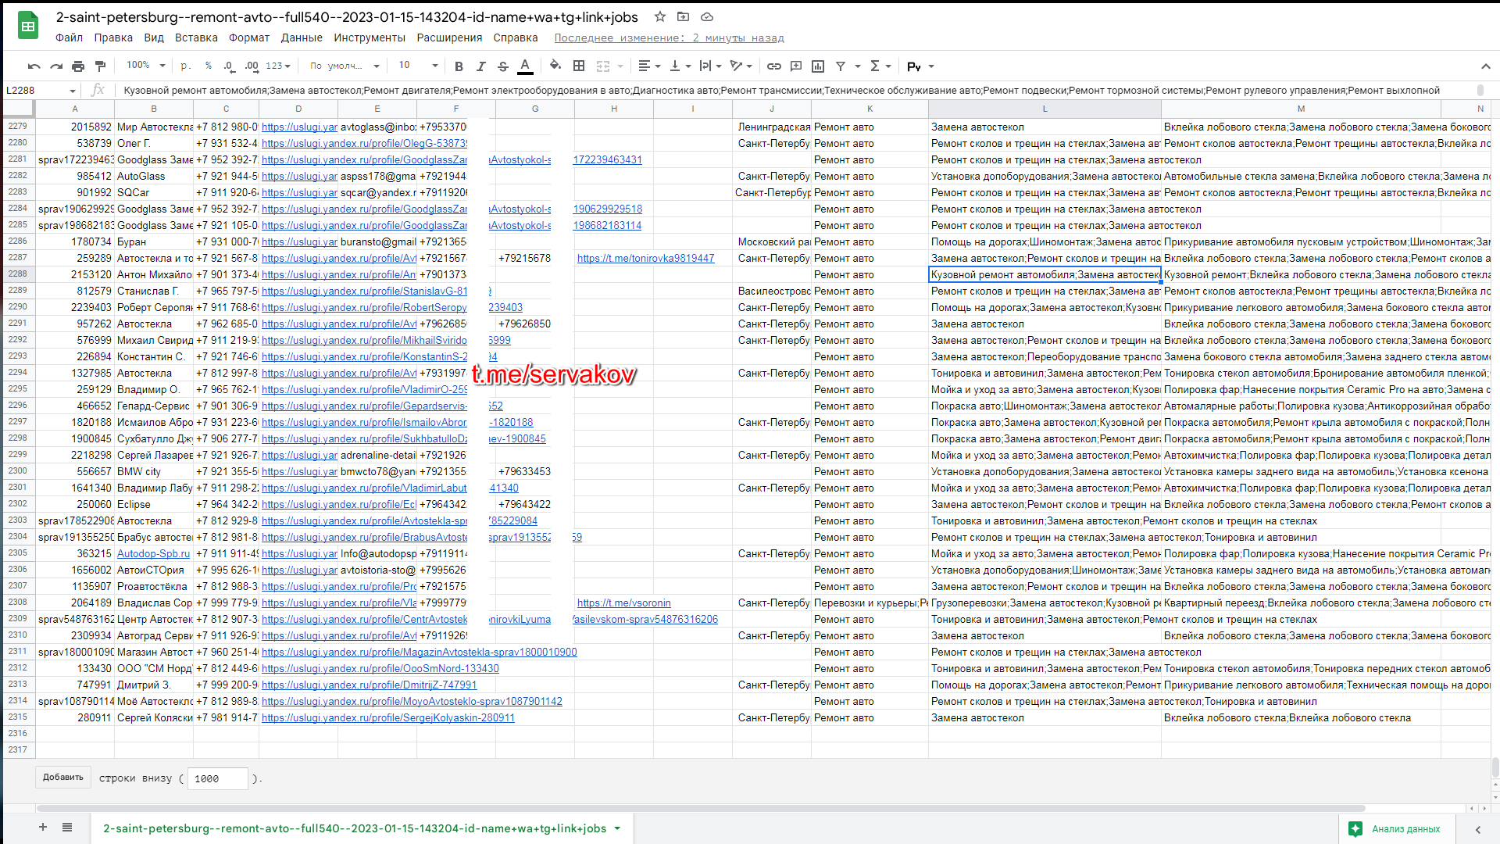Open text color picker

click(526, 66)
